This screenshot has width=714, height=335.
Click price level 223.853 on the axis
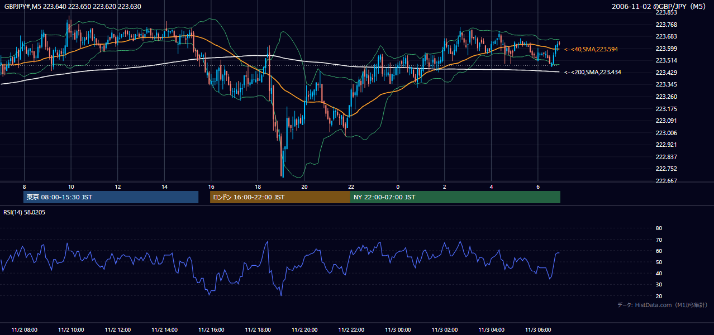click(666, 12)
